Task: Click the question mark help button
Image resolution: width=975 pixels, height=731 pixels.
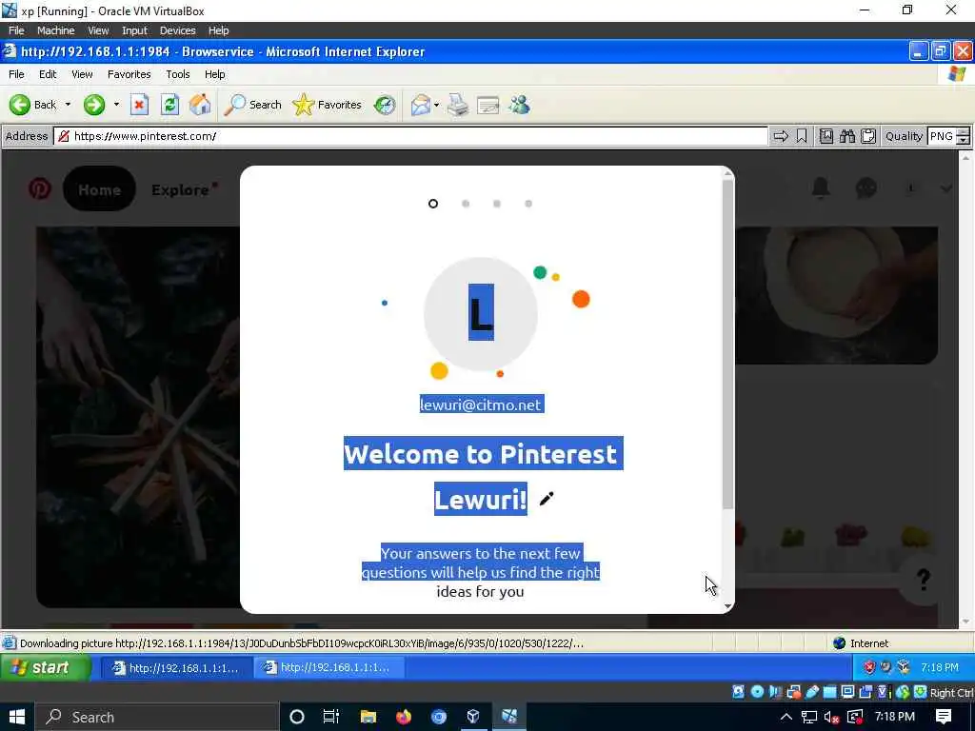Action: [x=924, y=580]
